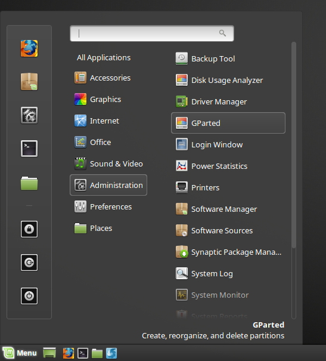This screenshot has height=361, width=326.
Task: Click the Software Manager icon in app list
Action: tap(182, 209)
